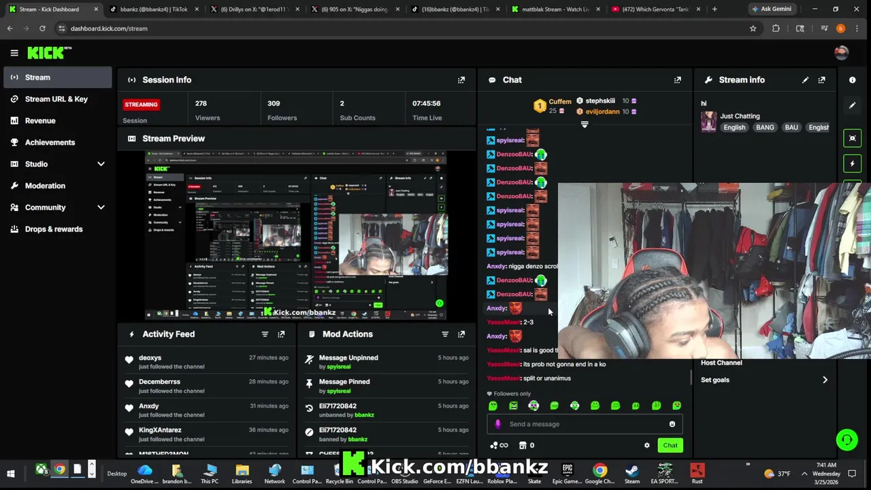The width and height of the screenshot is (871, 490).
Task: Click the English tag chip
Action: pos(734,127)
